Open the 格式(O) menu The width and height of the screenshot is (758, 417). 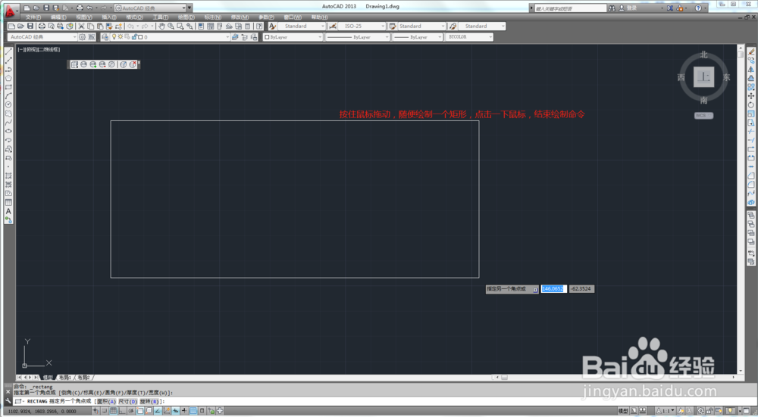[135, 17]
